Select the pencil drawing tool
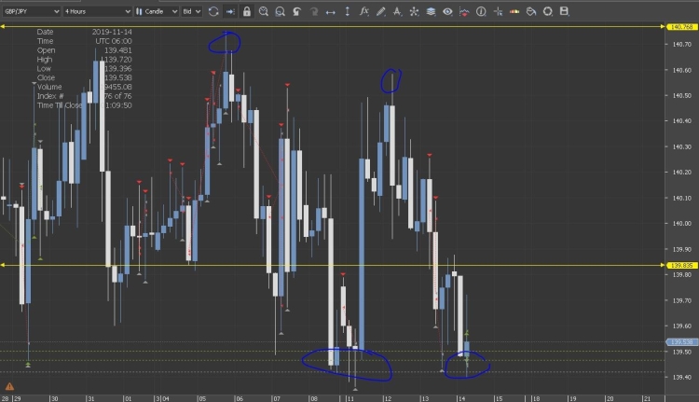The width and height of the screenshot is (699, 402). pyautogui.click(x=380, y=11)
